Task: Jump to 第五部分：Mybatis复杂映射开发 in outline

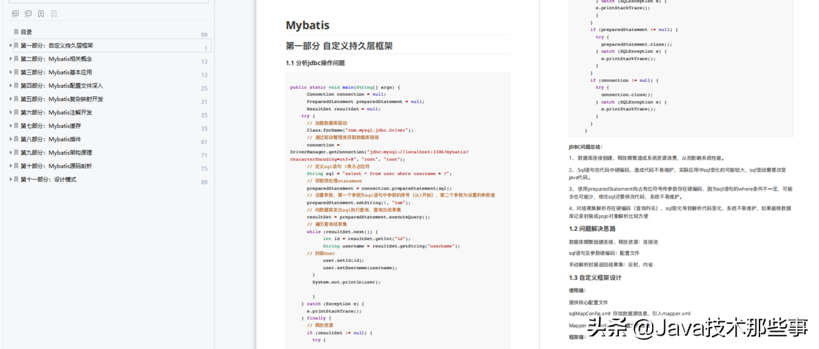Action: tap(62, 99)
